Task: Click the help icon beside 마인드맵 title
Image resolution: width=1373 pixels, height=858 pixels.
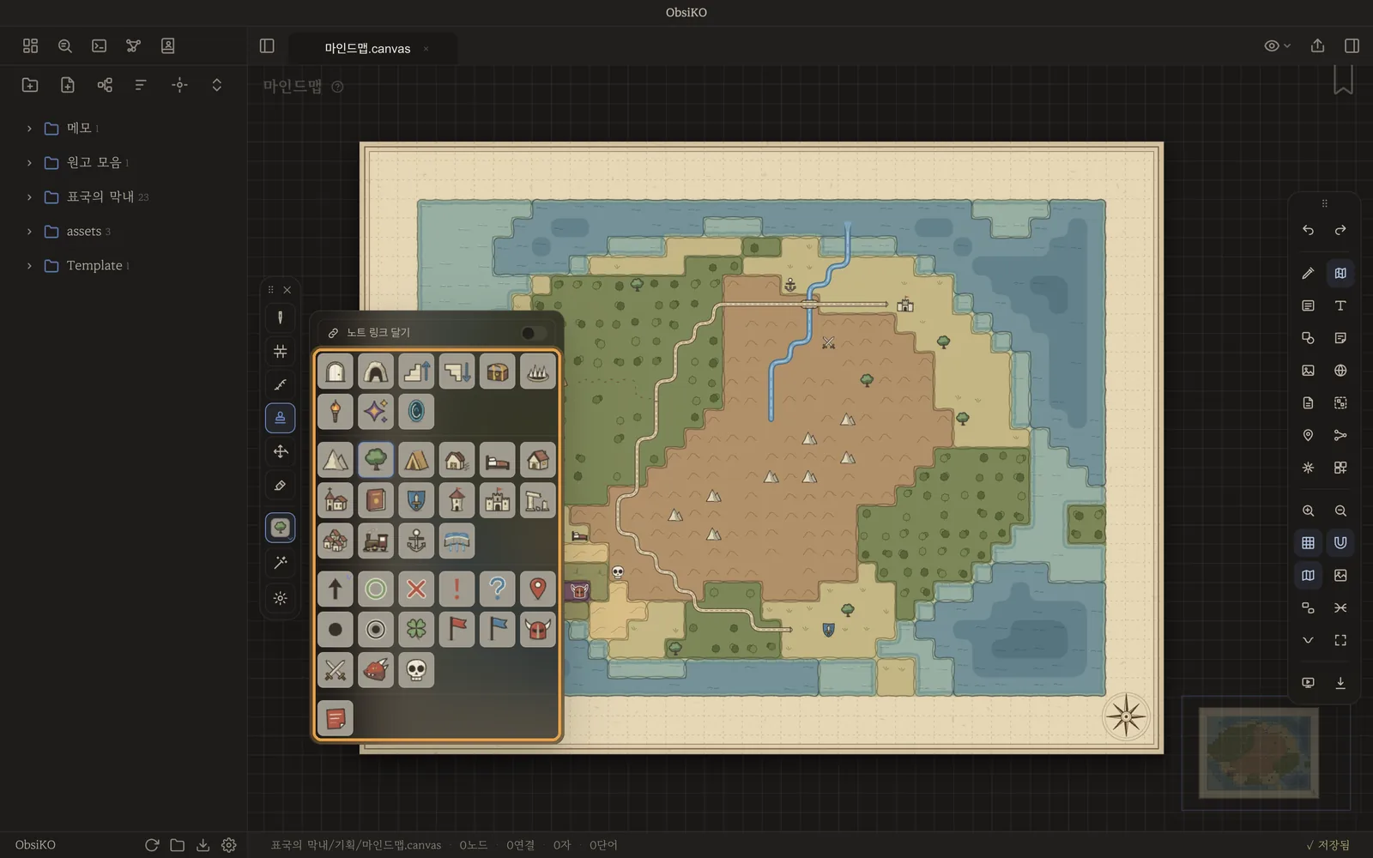Action: coord(337,87)
